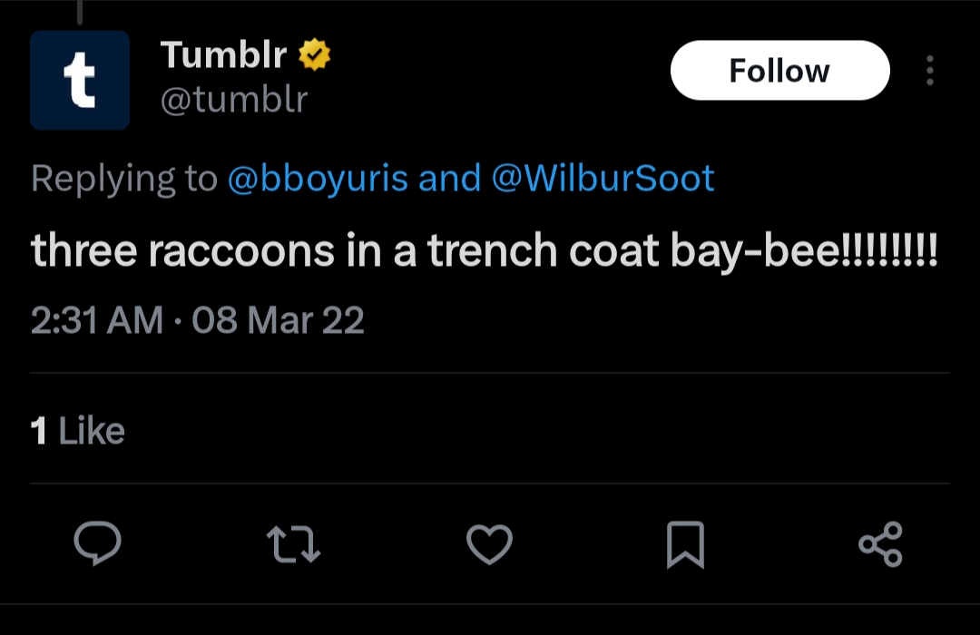Retweet this Tumblr reply
Image resolution: width=980 pixels, height=635 pixels.
(x=293, y=543)
